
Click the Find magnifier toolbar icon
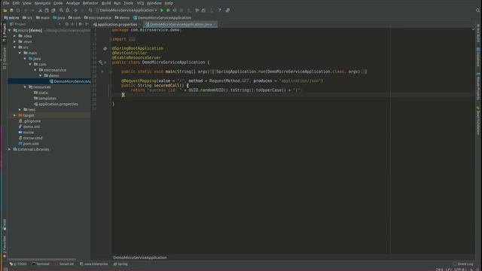coord(61,11)
